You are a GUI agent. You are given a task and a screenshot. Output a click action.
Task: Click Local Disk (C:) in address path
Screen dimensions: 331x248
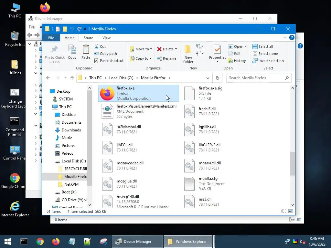pyautogui.click(x=121, y=78)
